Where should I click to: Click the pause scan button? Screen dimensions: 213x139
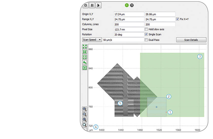[92, 5]
